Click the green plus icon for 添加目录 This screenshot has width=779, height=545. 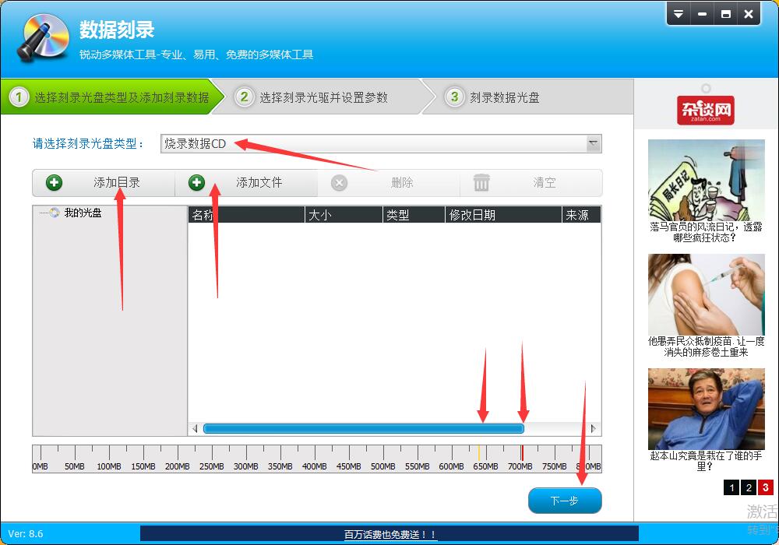point(54,183)
